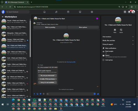
Task: Click the purple info icon in chat header
Action: 97,19
